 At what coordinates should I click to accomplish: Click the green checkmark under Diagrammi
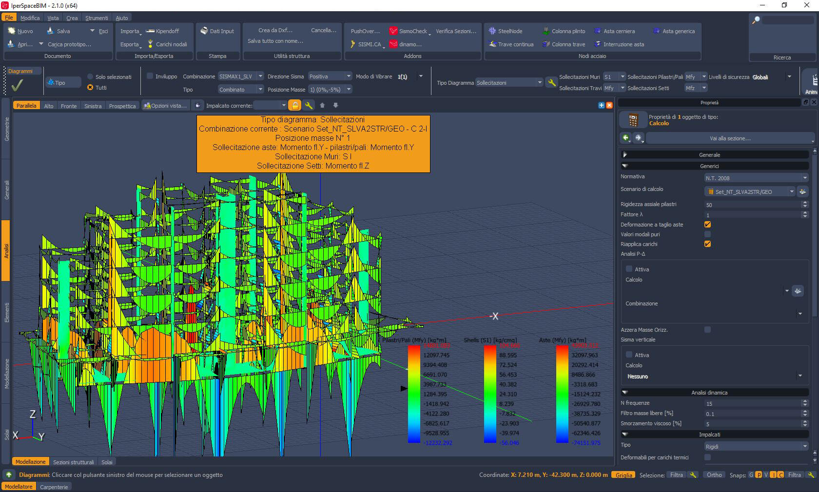[x=17, y=86]
